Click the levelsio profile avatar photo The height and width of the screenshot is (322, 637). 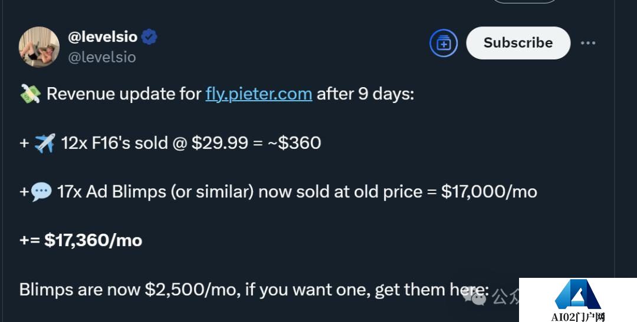click(x=39, y=47)
